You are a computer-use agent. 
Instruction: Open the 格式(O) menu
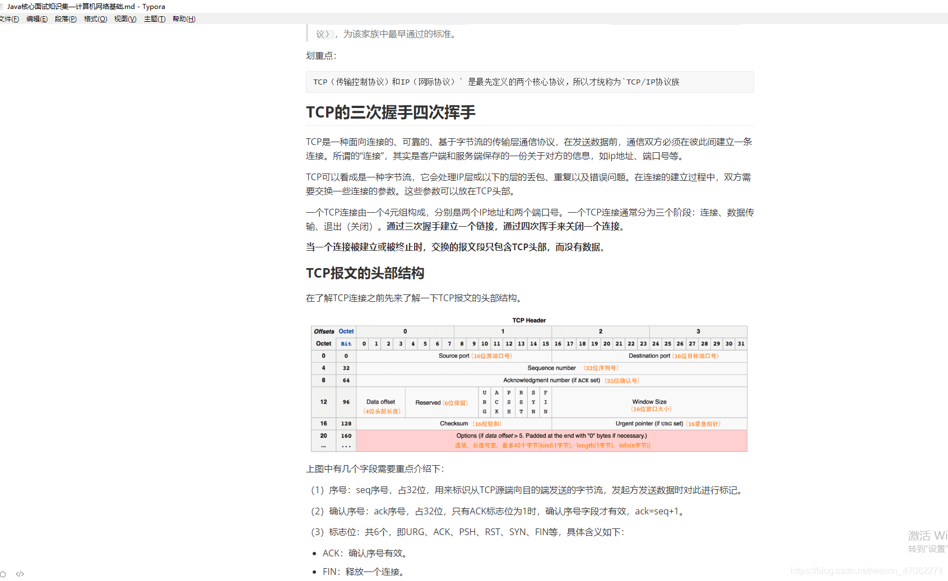tap(95, 19)
